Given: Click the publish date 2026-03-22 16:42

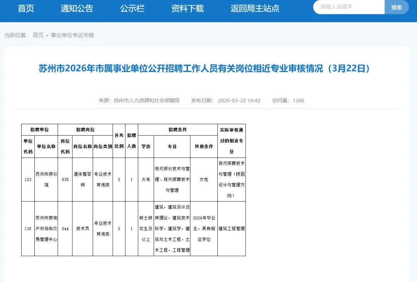Looking at the screenshot, I should (239, 101).
